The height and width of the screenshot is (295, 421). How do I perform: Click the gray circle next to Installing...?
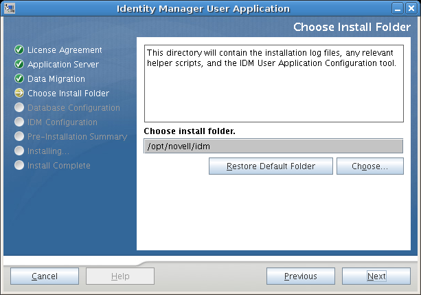19,151
